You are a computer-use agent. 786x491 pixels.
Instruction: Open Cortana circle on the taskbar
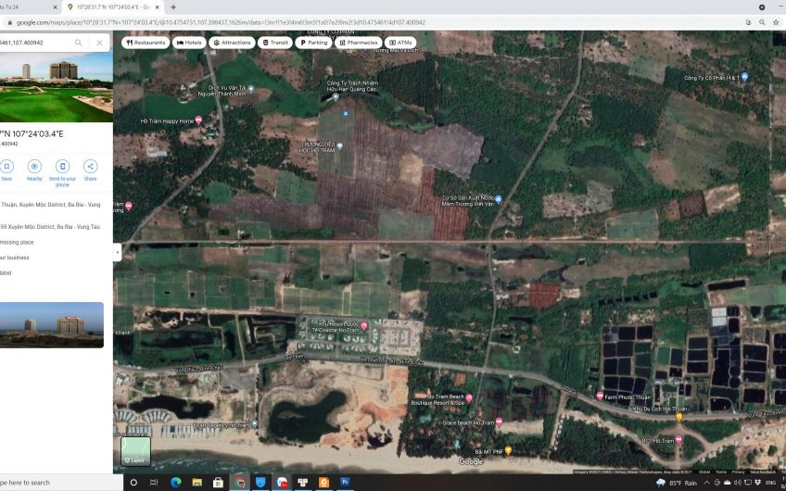click(x=133, y=483)
